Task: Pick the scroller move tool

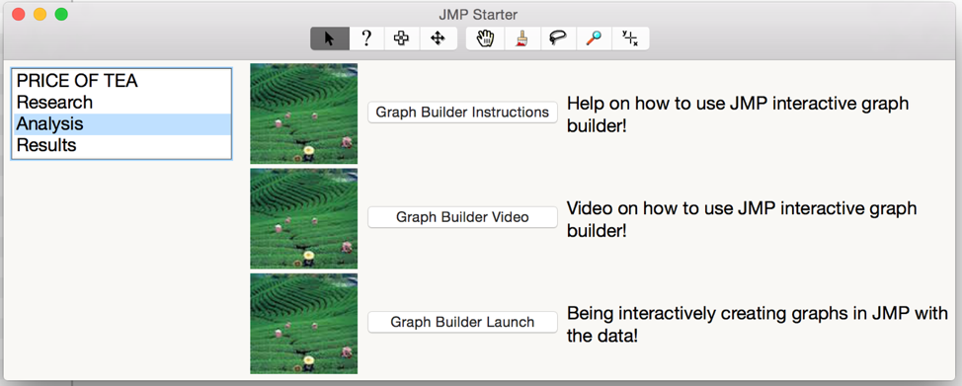Action: pyautogui.click(x=439, y=39)
